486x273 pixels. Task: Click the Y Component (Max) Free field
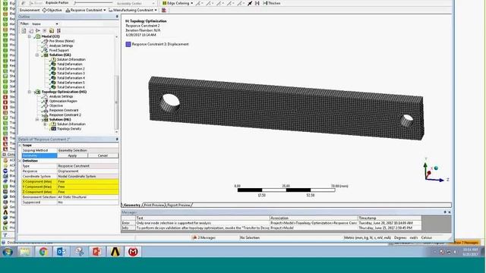tap(88, 187)
